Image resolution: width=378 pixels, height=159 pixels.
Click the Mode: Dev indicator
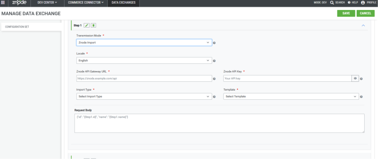(x=321, y=3)
